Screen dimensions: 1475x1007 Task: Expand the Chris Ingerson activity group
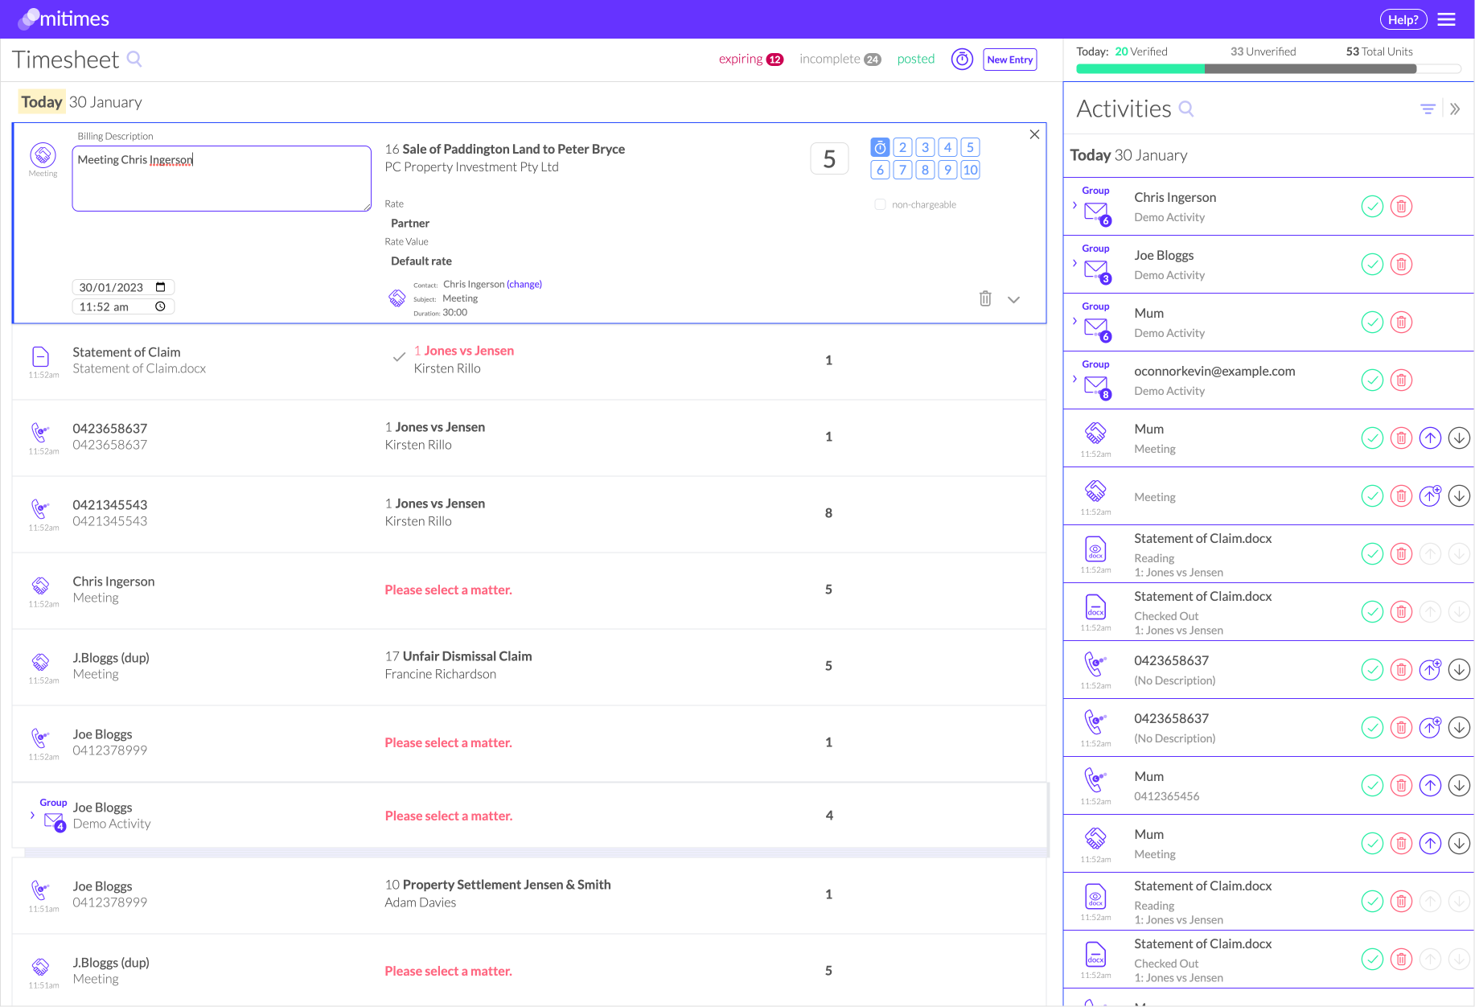(1074, 205)
